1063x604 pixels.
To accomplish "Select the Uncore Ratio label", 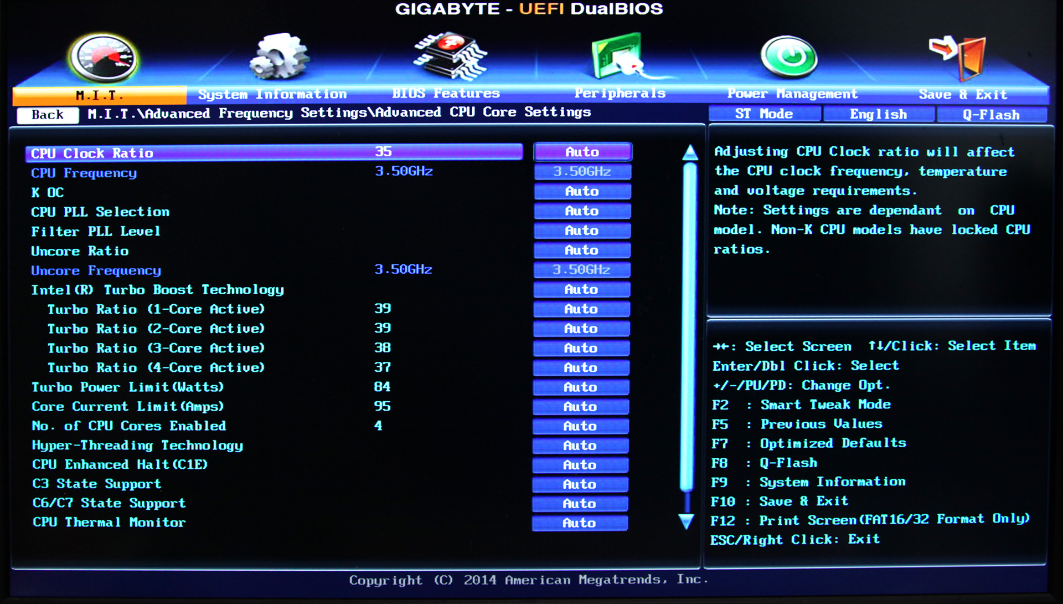I will tap(80, 251).
